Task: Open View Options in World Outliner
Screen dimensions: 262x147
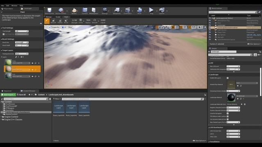Action: [x=254, y=44]
